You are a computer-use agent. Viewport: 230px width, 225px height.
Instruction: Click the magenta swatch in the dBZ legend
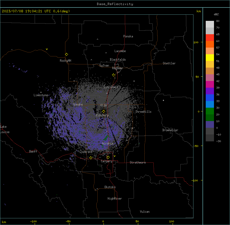click(210, 84)
